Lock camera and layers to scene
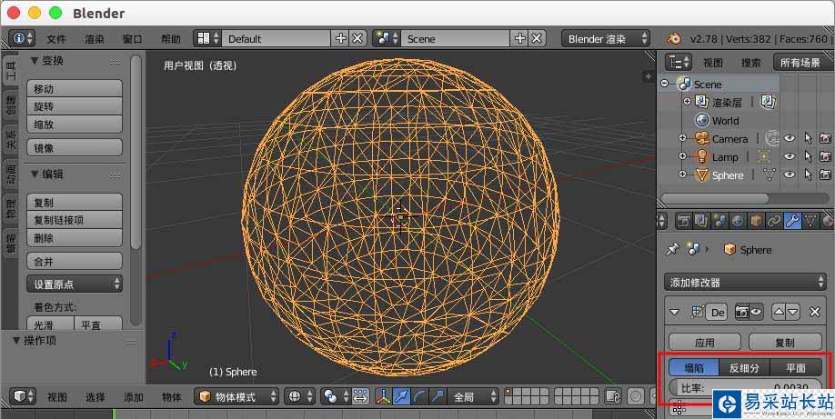The image size is (835, 419). pos(613,396)
